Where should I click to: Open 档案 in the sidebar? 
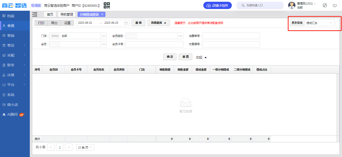point(15,16)
